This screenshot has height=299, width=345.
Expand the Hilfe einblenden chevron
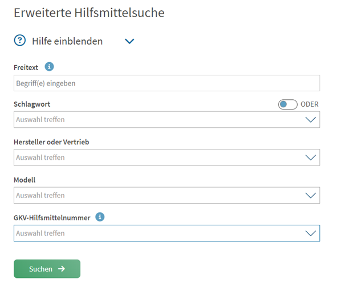tap(129, 41)
